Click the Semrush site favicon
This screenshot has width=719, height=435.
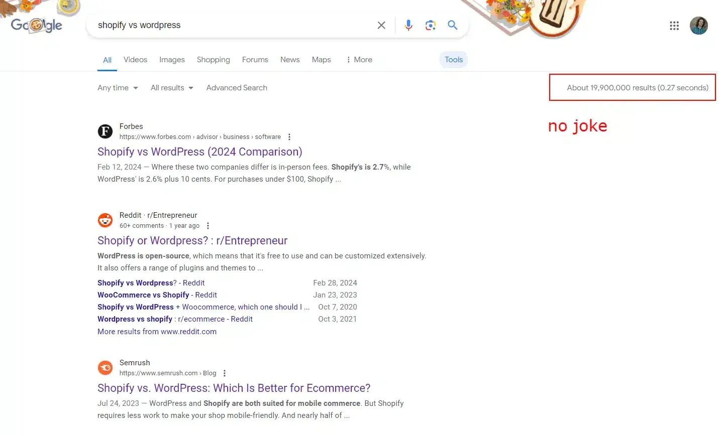[x=105, y=367]
